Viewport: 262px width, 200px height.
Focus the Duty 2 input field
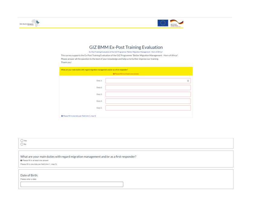tap(148, 88)
